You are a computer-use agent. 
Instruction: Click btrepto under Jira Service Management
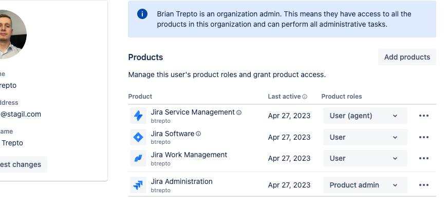(x=161, y=121)
